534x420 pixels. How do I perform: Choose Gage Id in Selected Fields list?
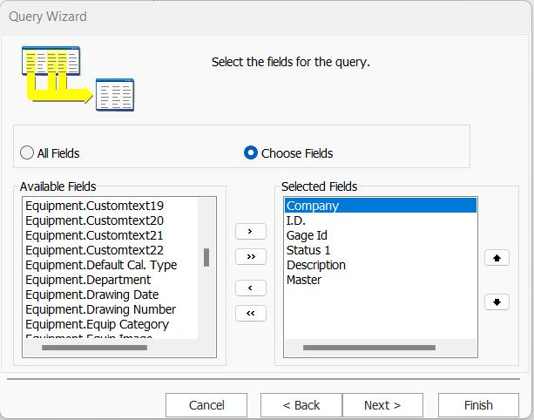click(307, 235)
